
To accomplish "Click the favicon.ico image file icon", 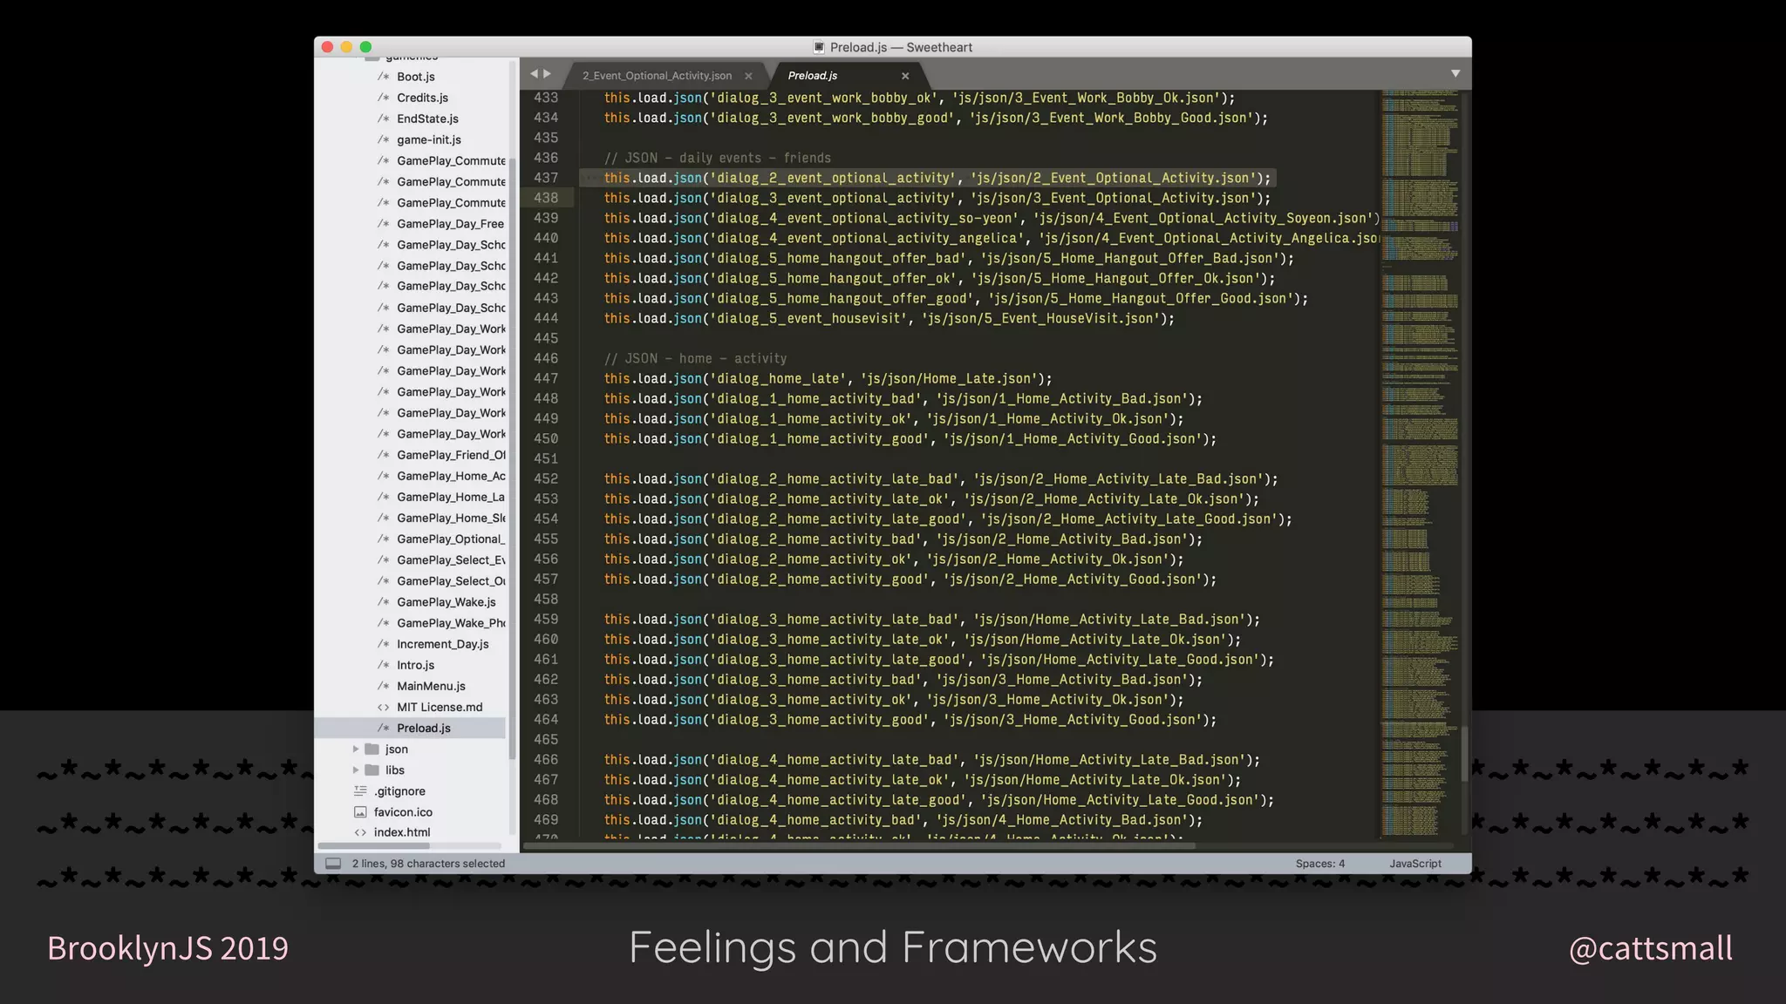I will 360,812.
